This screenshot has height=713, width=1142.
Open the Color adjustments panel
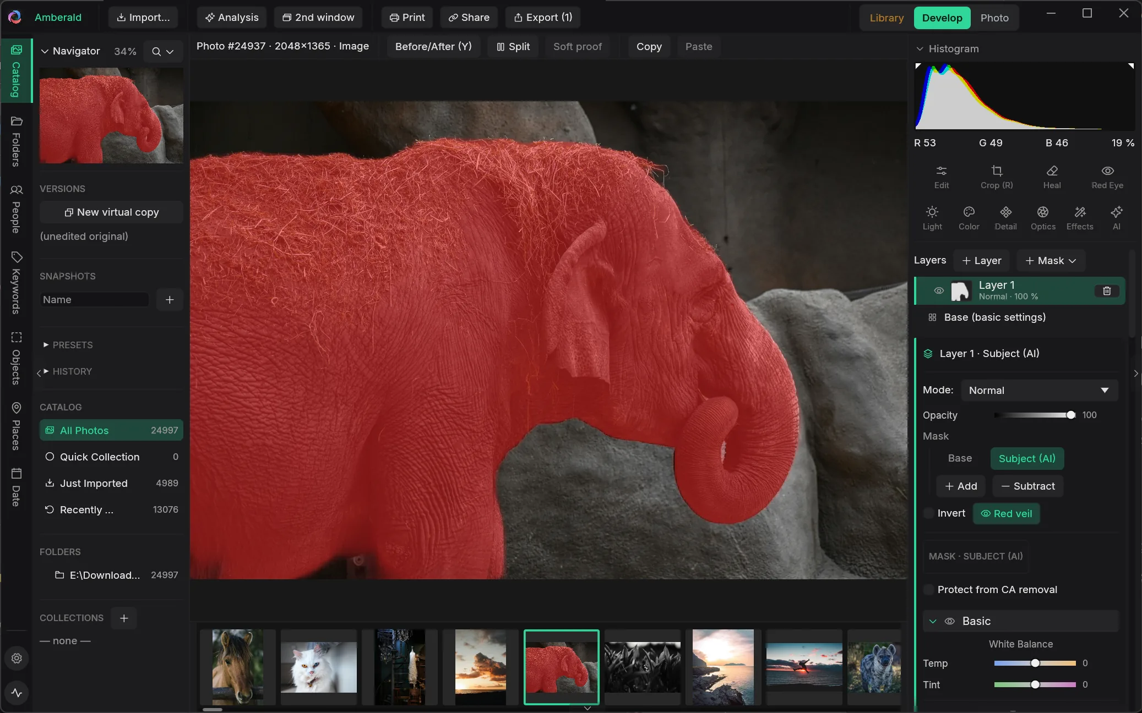969,218
